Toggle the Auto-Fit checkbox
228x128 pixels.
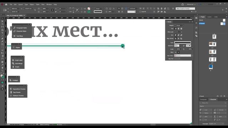coord(140,12)
